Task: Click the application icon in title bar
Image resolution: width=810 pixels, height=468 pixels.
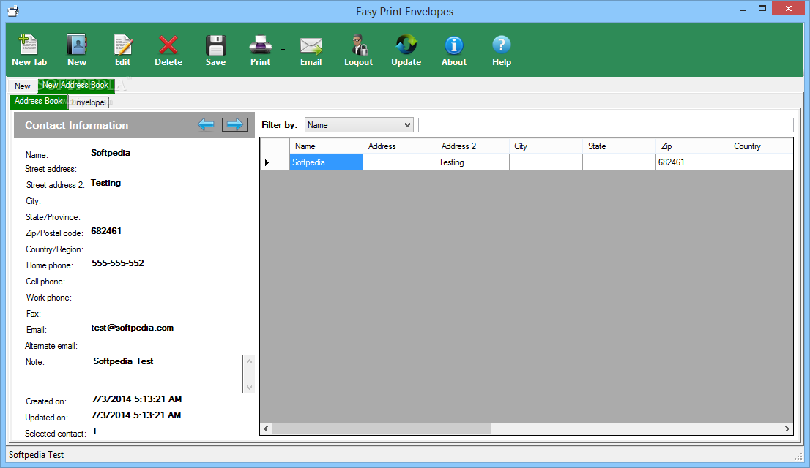Action: pyautogui.click(x=13, y=11)
